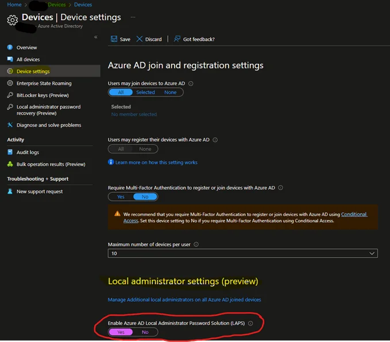Click info icon beside Maximum number of devices
Screen dimensions: 390x342
point(196,244)
